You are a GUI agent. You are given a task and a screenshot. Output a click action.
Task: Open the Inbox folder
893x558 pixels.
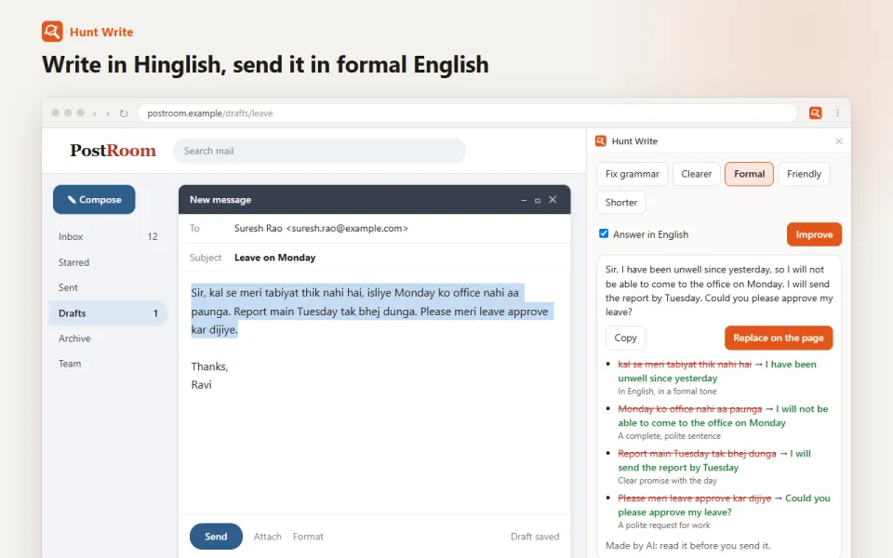click(x=108, y=236)
